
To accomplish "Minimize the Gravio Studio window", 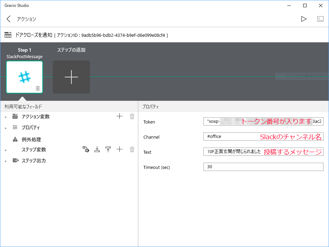I will (289, 6).
